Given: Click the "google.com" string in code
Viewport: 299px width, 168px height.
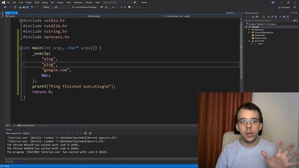Looking at the screenshot, I should pyautogui.click(x=55, y=70).
